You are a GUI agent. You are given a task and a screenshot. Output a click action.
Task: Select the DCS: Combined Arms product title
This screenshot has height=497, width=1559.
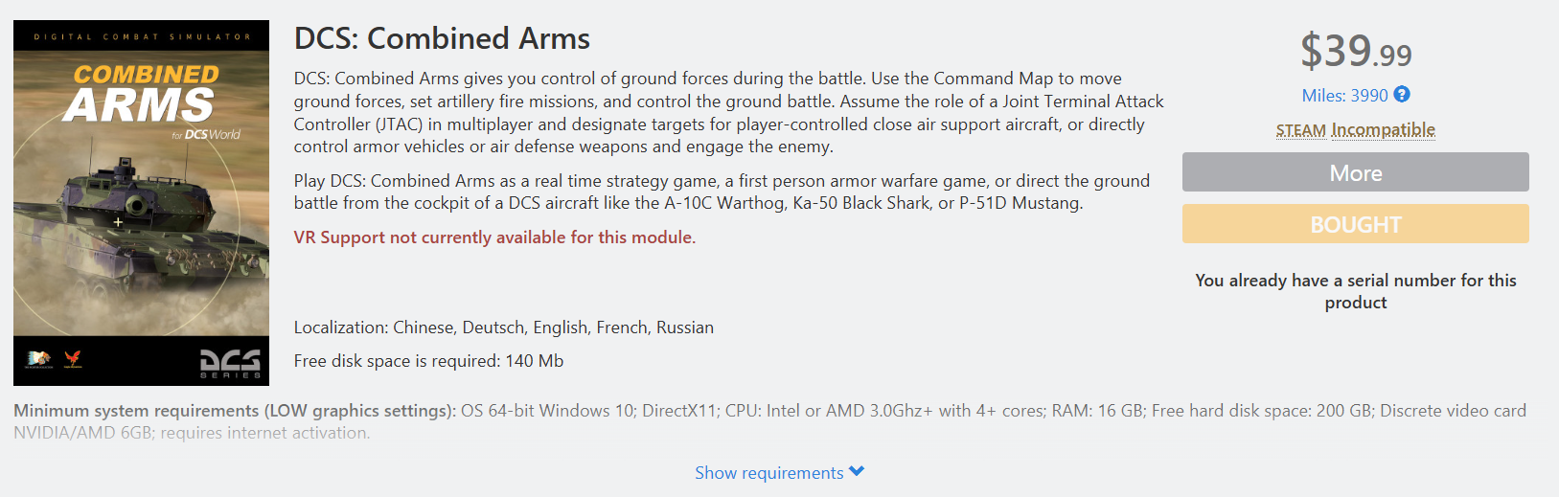442,39
